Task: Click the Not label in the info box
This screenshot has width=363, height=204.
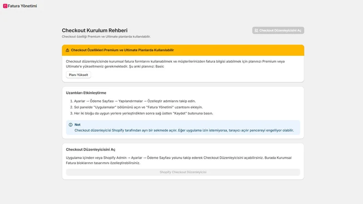Action: [x=77, y=125]
